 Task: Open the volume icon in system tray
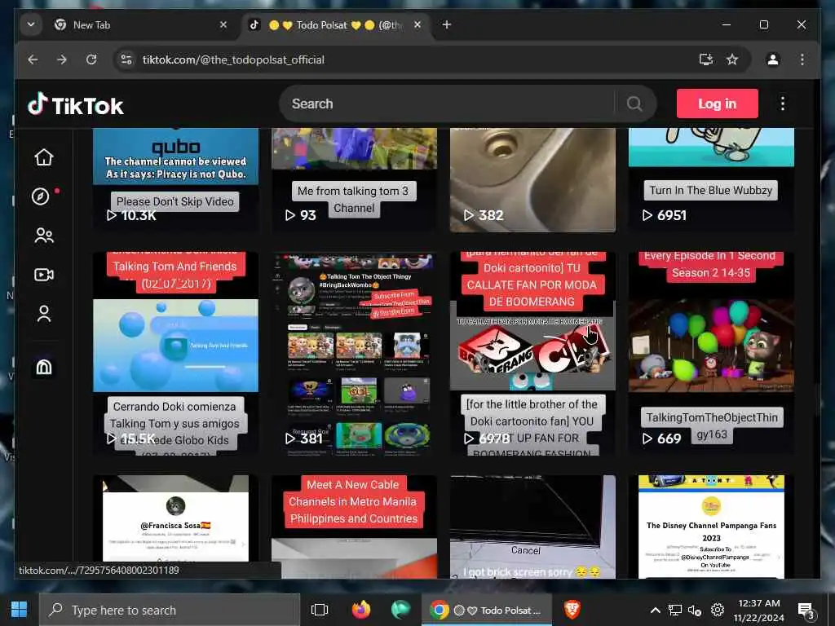(x=695, y=610)
